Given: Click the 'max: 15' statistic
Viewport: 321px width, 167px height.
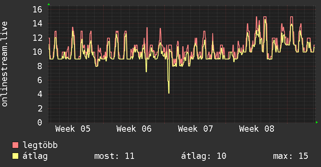Looking at the screenshot, I should tap(291, 156).
